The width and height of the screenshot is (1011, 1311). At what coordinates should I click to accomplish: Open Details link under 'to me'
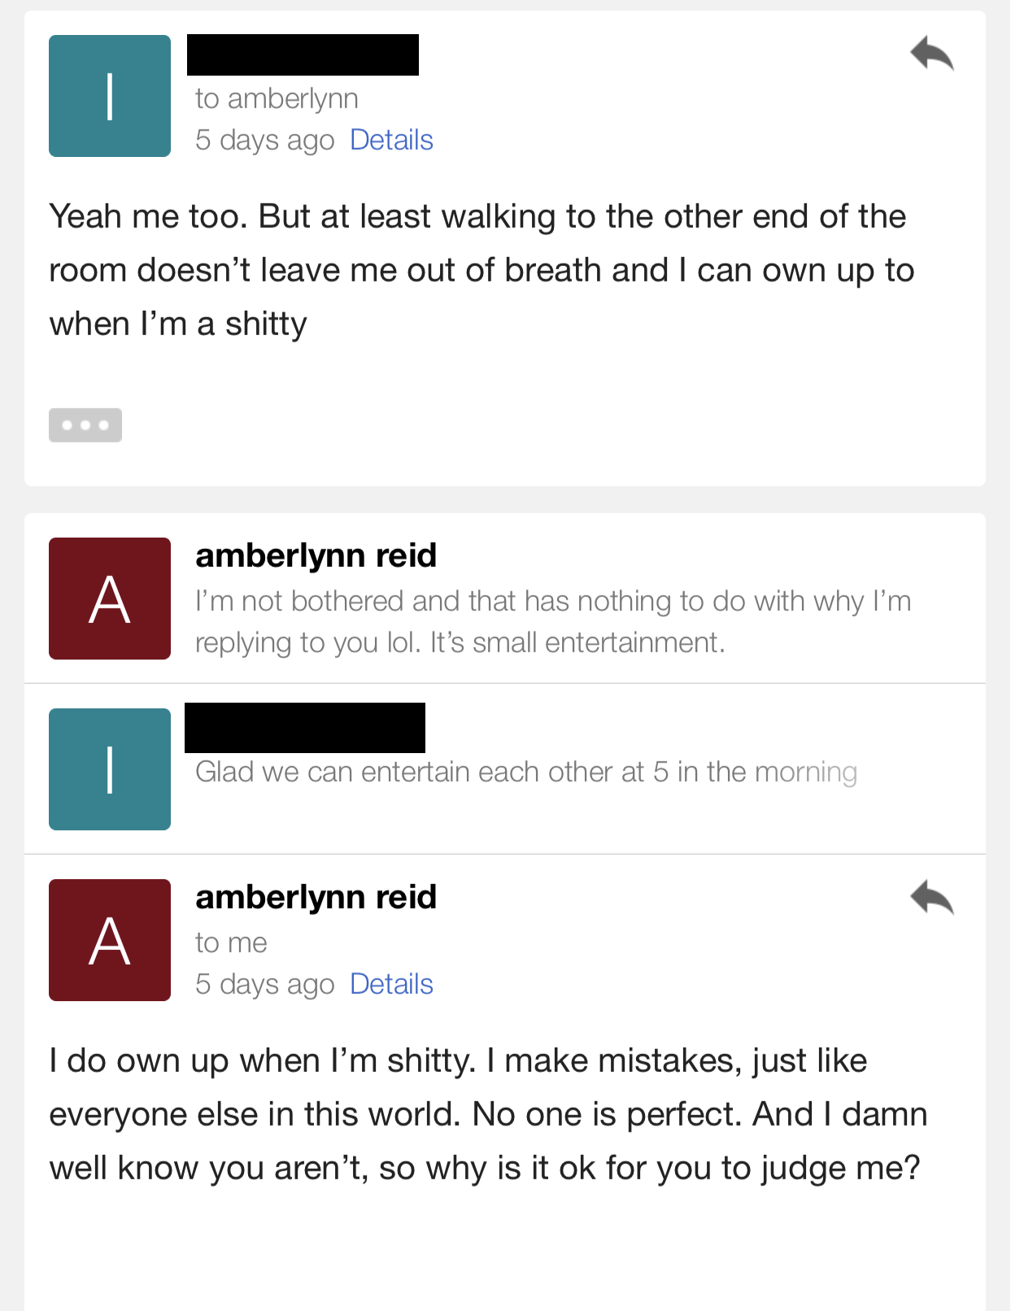pyautogui.click(x=391, y=984)
